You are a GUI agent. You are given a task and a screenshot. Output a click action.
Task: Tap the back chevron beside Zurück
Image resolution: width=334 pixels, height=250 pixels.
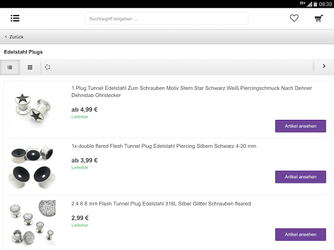(x=6, y=36)
